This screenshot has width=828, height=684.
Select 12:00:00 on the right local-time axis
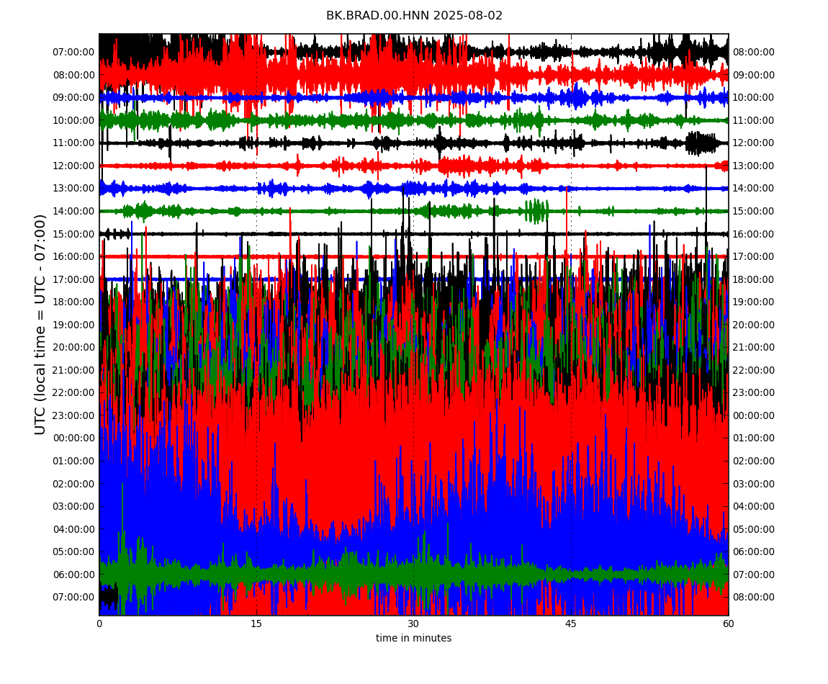(x=754, y=143)
